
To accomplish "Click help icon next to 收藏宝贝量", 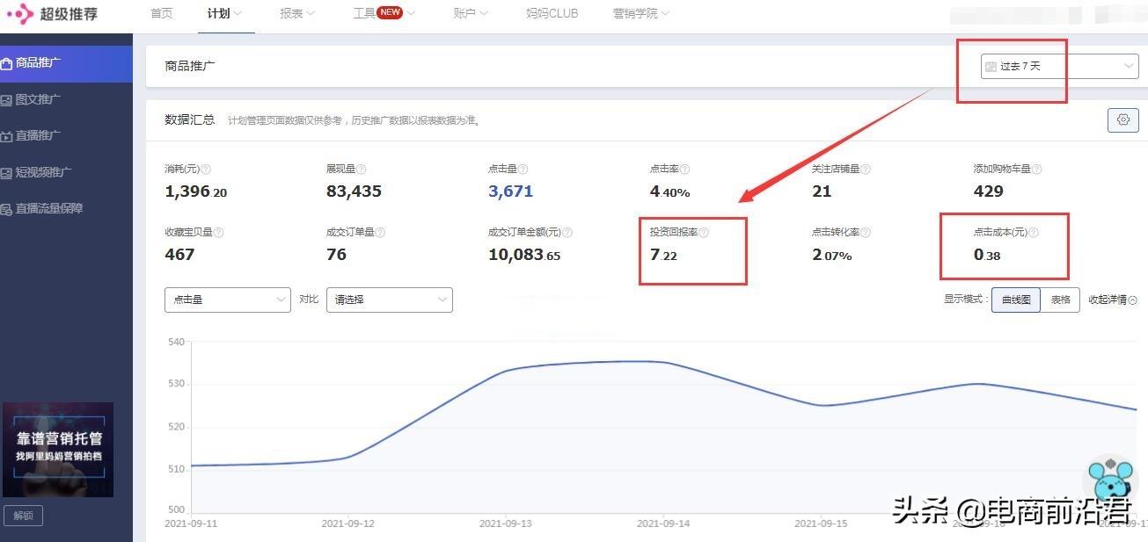I will point(219,233).
